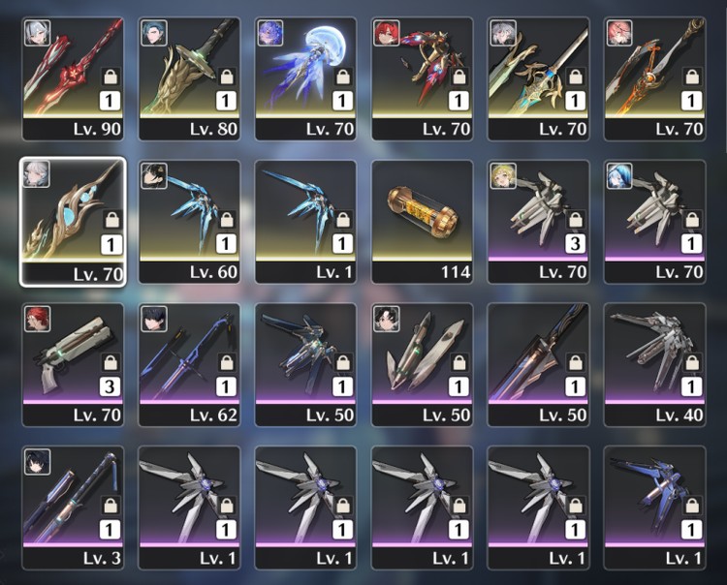
Task: Select the dark broadblade at Lv. 50
Action: tap(538, 365)
